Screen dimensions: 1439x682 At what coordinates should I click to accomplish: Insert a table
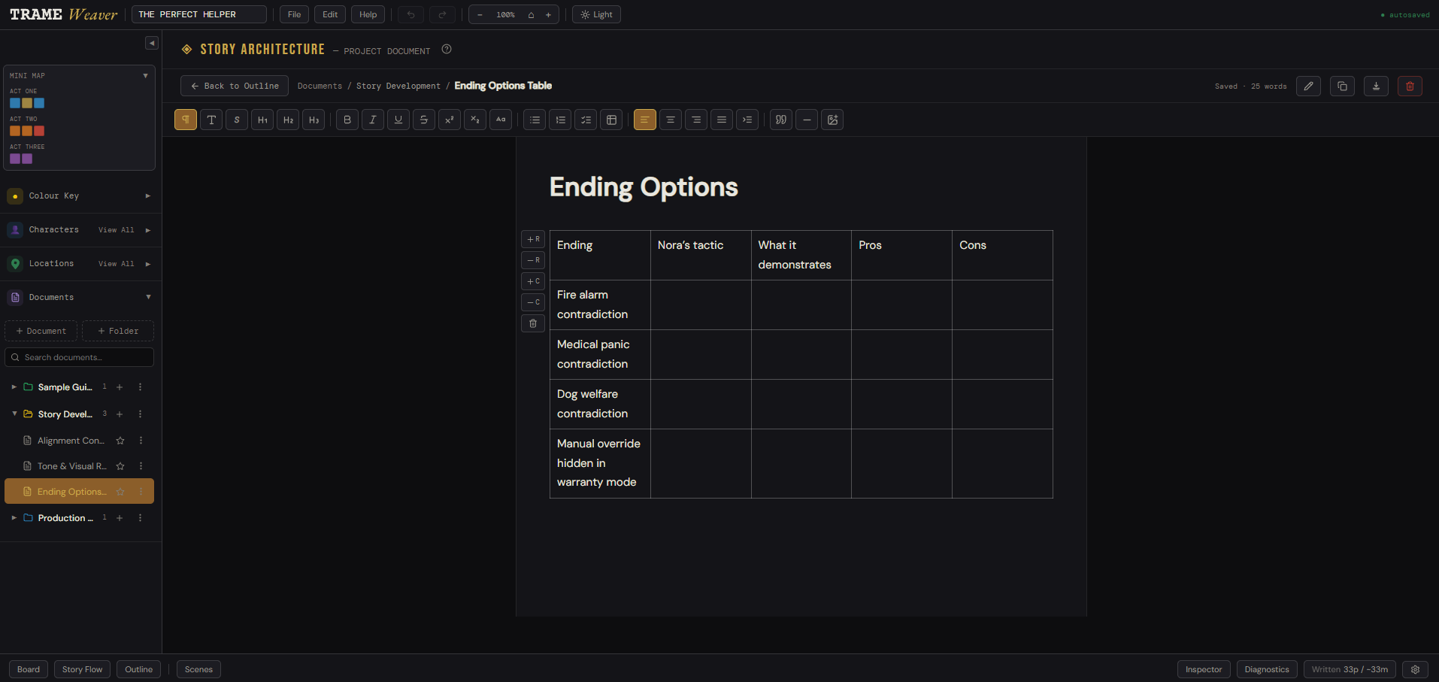coord(611,120)
